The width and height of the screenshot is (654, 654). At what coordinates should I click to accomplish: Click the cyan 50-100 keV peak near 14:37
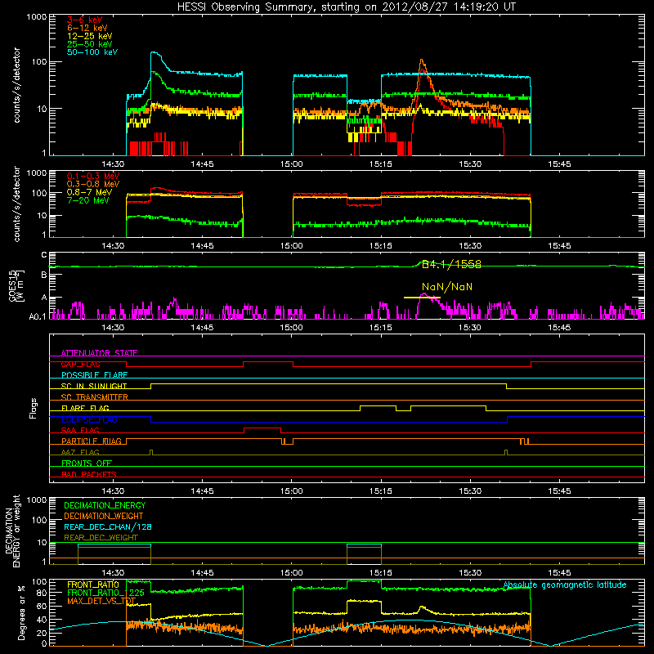155,53
